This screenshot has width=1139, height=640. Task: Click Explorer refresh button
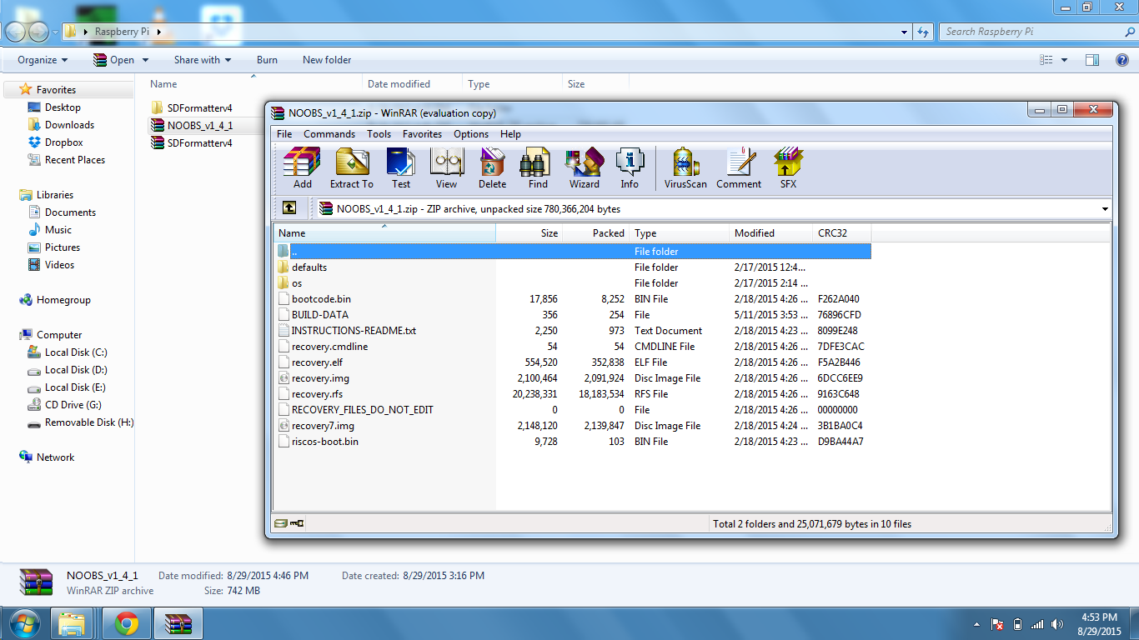(923, 32)
